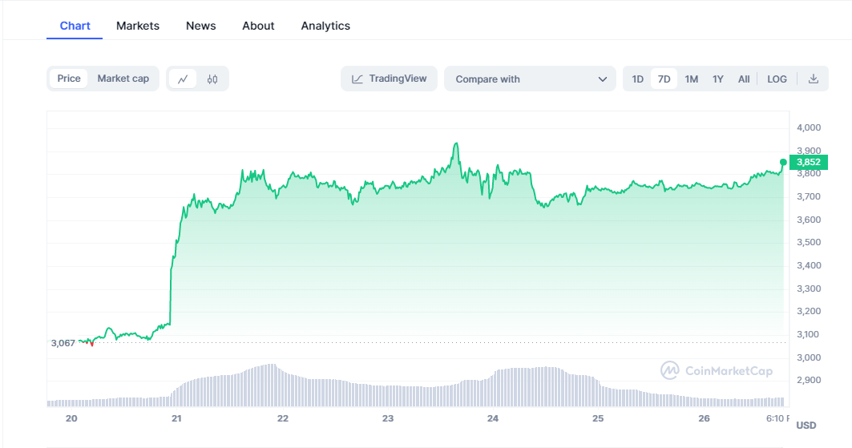Enable LOG scale
The image size is (852, 448).
pyautogui.click(x=777, y=79)
